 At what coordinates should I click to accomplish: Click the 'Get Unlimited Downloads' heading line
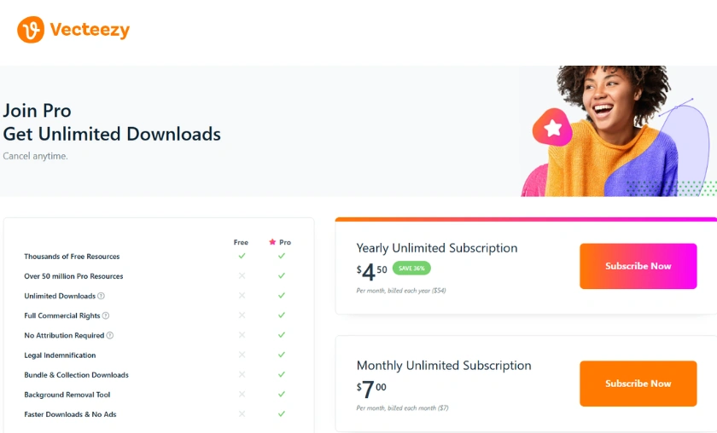(112, 134)
